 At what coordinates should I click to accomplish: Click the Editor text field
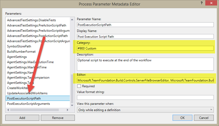(145, 80)
